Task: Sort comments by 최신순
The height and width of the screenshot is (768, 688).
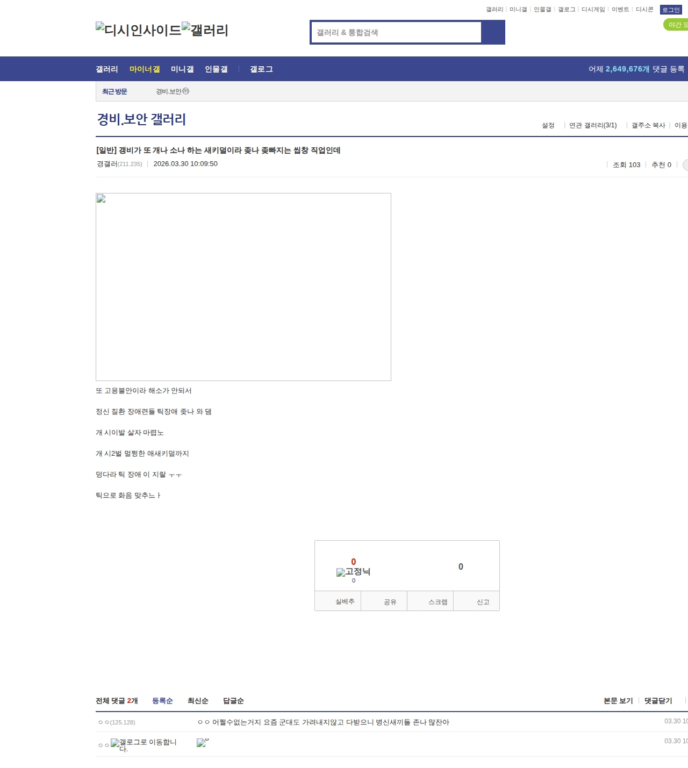Action: pos(198,701)
